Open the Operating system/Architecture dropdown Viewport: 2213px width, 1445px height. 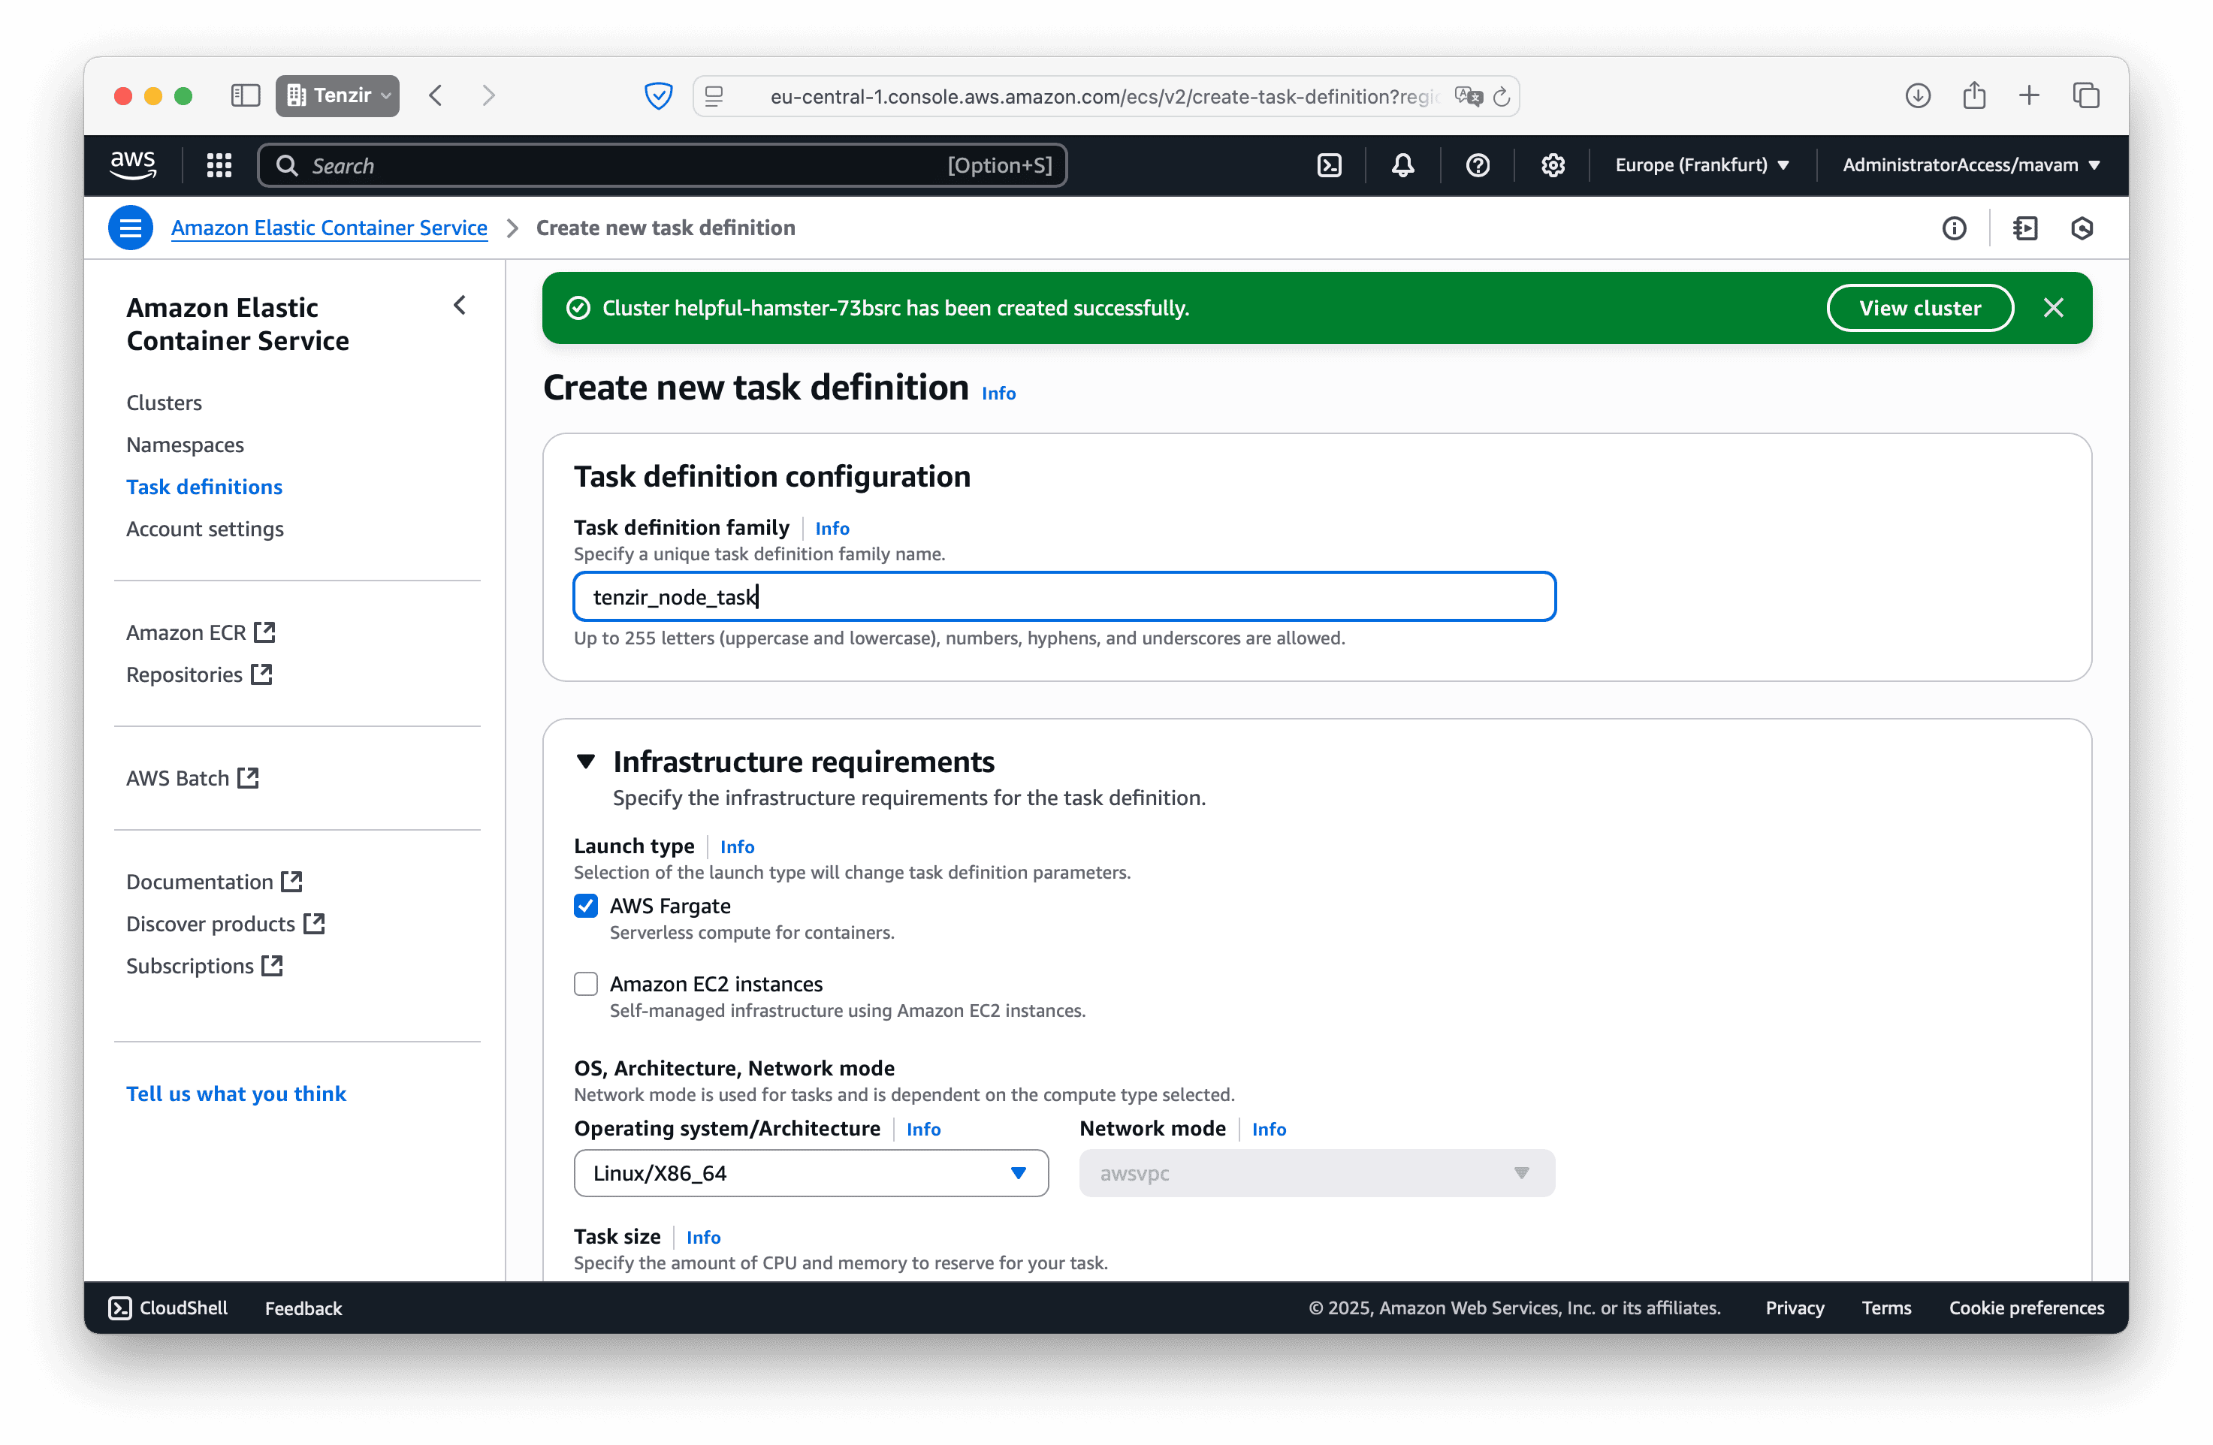pyautogui.click(x=811, y=1172)
